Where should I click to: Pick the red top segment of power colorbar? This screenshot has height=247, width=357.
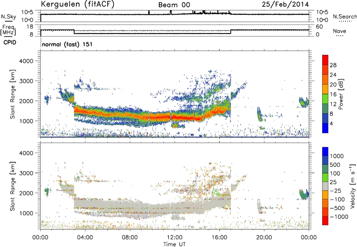point(325,60)
